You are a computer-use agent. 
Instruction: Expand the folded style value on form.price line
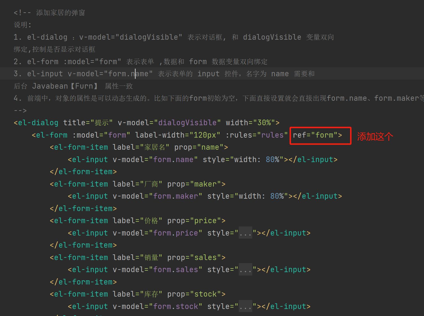click(x=245, y=233)
